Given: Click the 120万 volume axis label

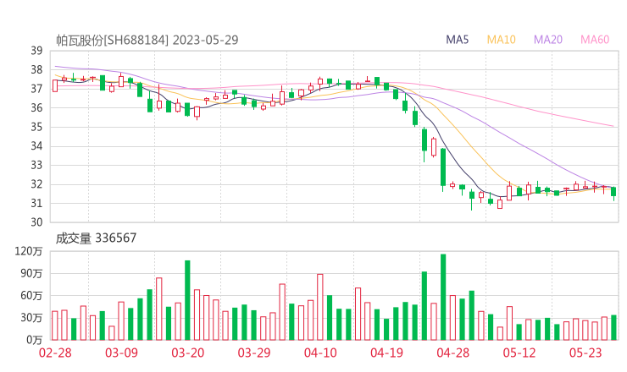Looking at the screenshot, I should tap(29, 251).
